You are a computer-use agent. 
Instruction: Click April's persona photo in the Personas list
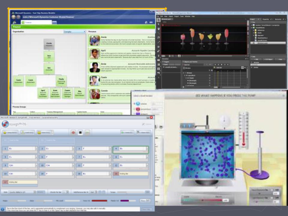point(95,54)
